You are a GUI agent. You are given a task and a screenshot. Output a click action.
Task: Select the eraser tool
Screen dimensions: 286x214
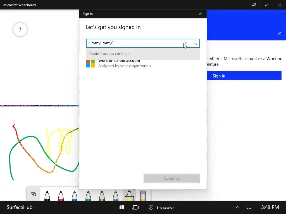tap(143, 195)
